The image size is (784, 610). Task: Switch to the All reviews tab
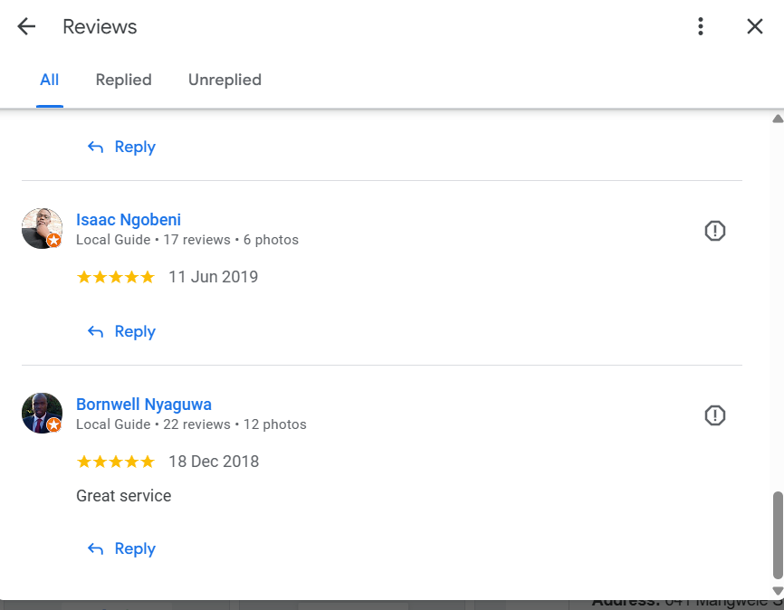click(50, 80)
